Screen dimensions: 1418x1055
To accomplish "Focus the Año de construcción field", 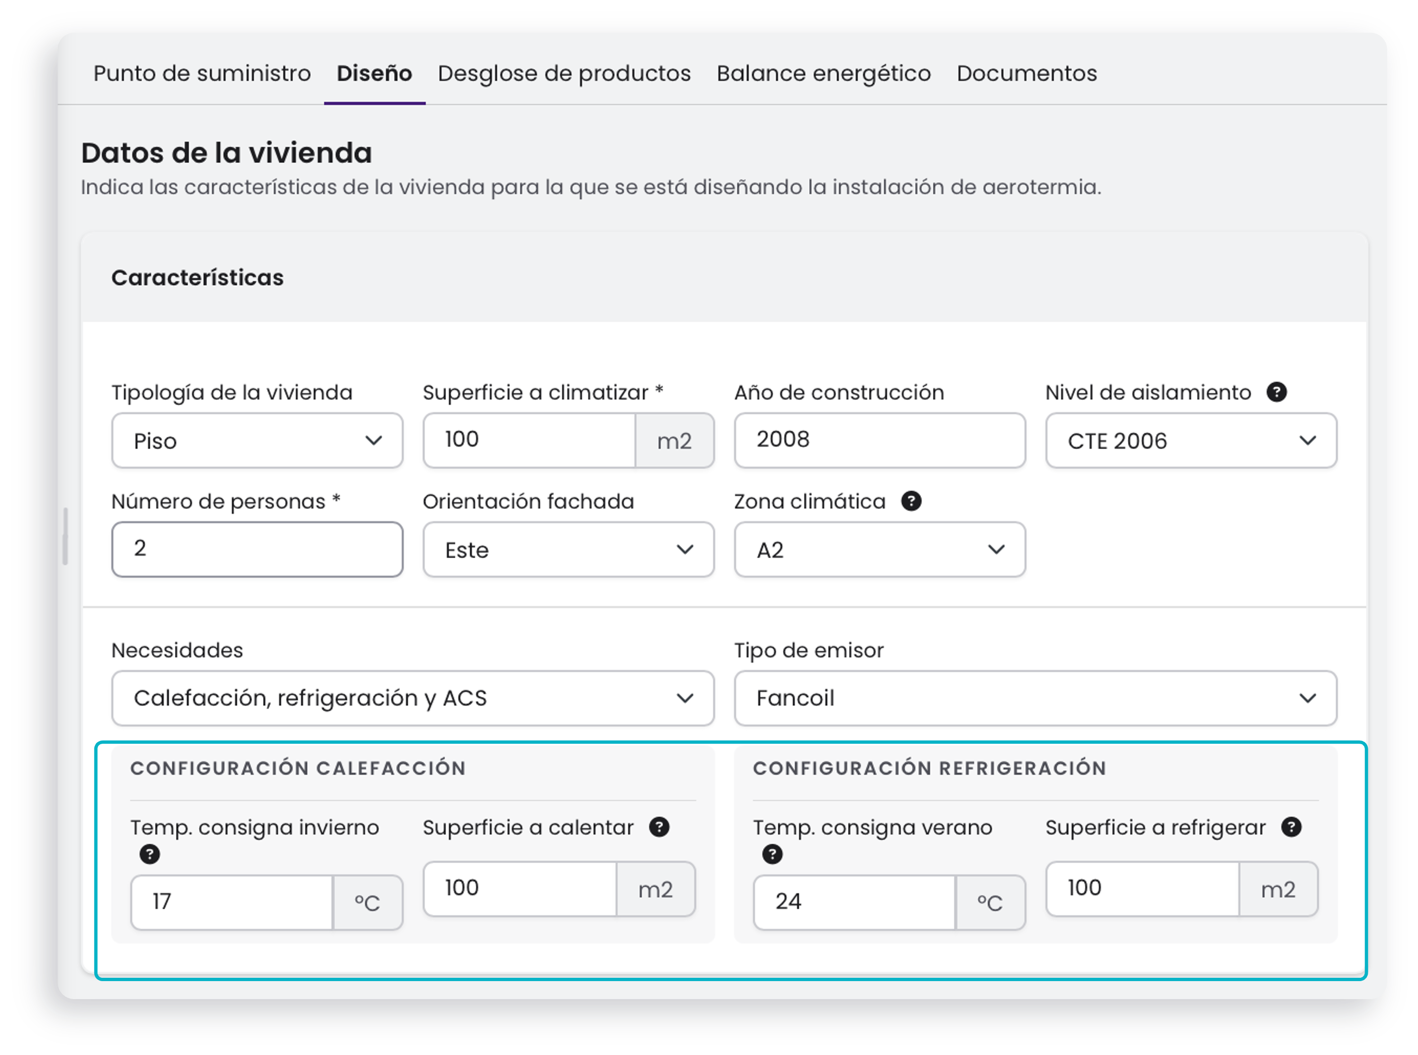I will [880, 440].
